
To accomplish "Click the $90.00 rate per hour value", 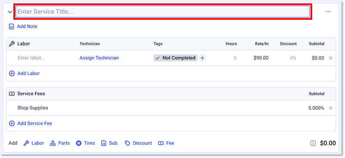I will pyautogui.click(x=261, y=58).
